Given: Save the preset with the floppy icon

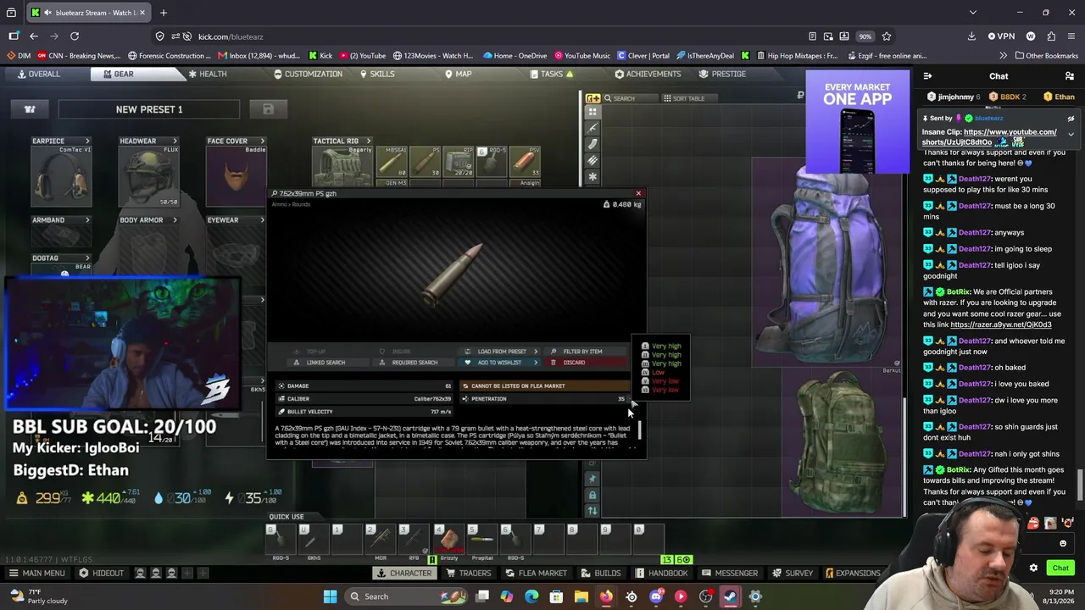Looking at the screenshot, I should pyautogui.click(x=268, y=109).
